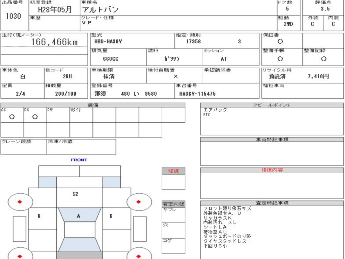Click the red 修復 label box
The height and width of the screenshot is (259, 345).
pyautogui.click(x=173, y=171)
